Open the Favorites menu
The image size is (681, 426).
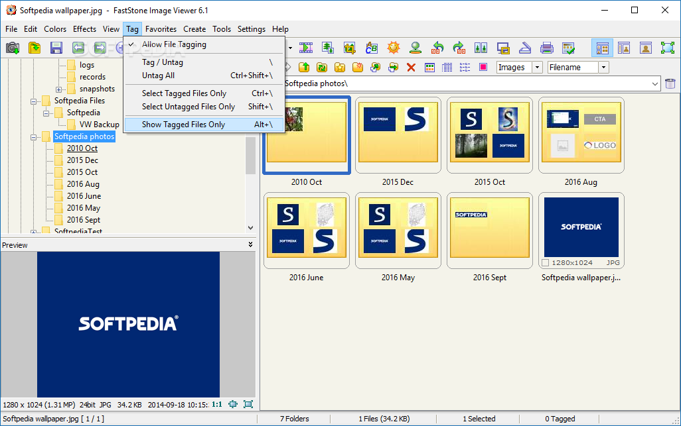pyautogui.click(x=161, y=29)
